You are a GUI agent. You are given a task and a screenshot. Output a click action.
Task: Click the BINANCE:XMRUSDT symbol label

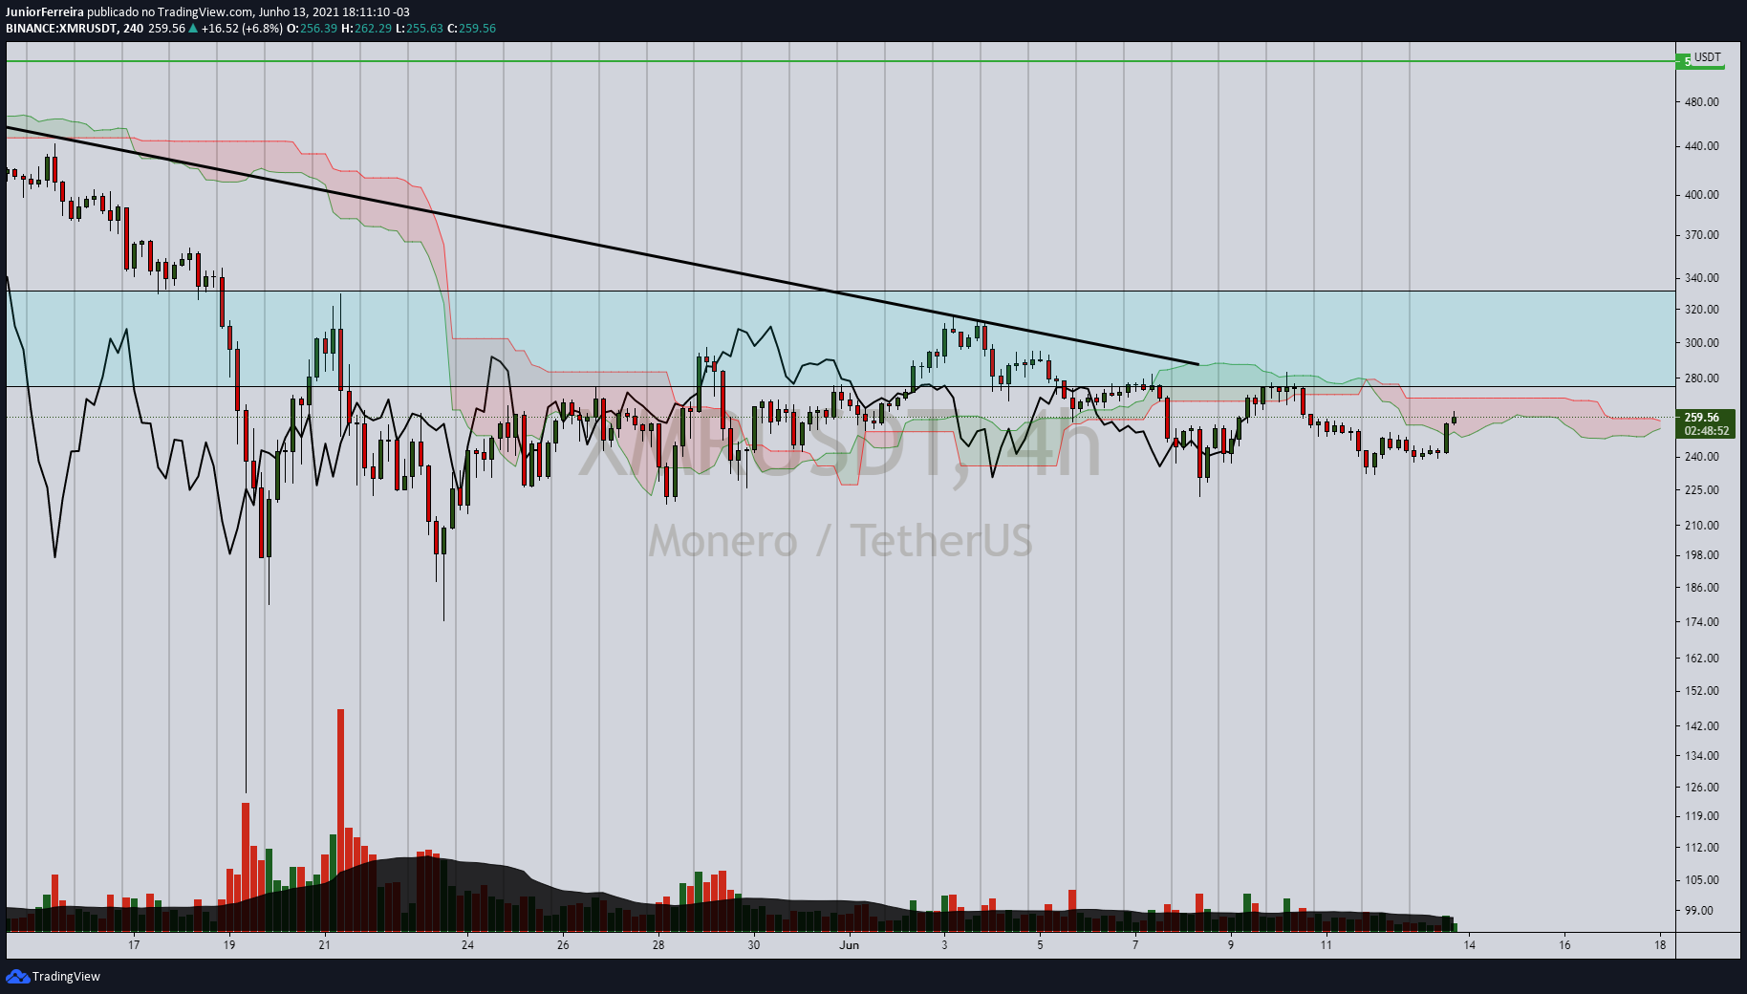[x=61, y=28]
